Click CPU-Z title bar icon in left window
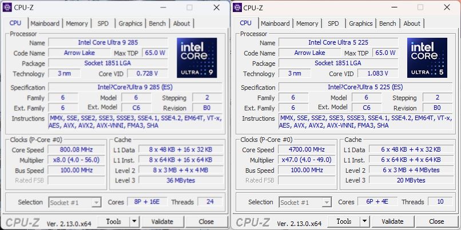 point(7,7)
